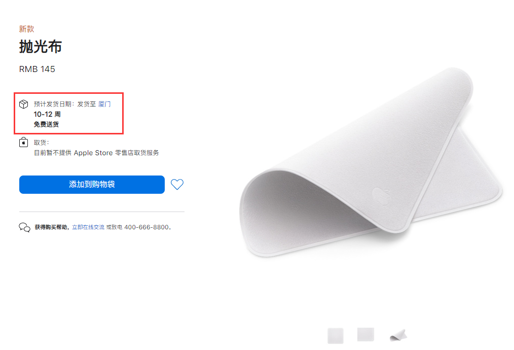Click the 免费送货 free shipping text
This screenshot has width=514, height=350.
(46, 124)
